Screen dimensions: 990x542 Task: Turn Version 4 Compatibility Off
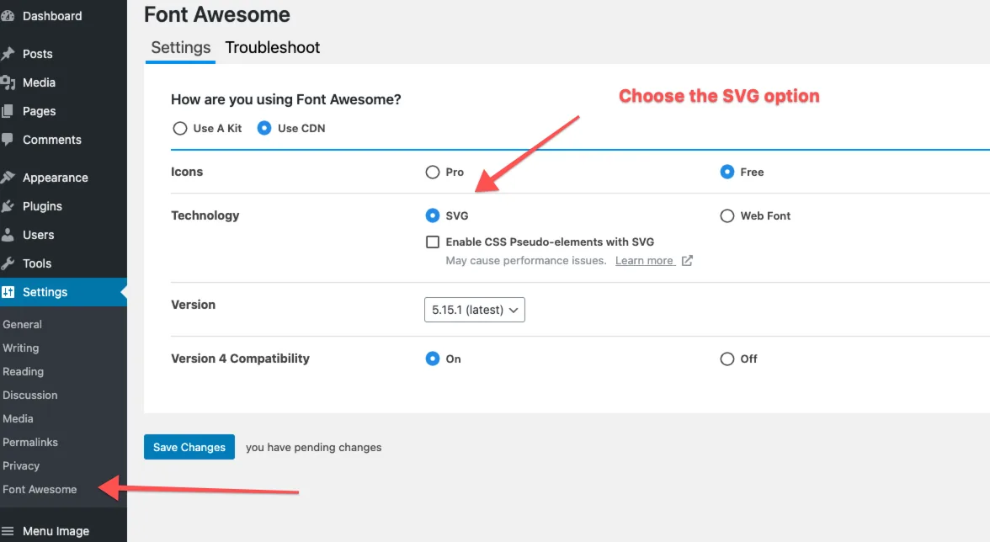727,359
